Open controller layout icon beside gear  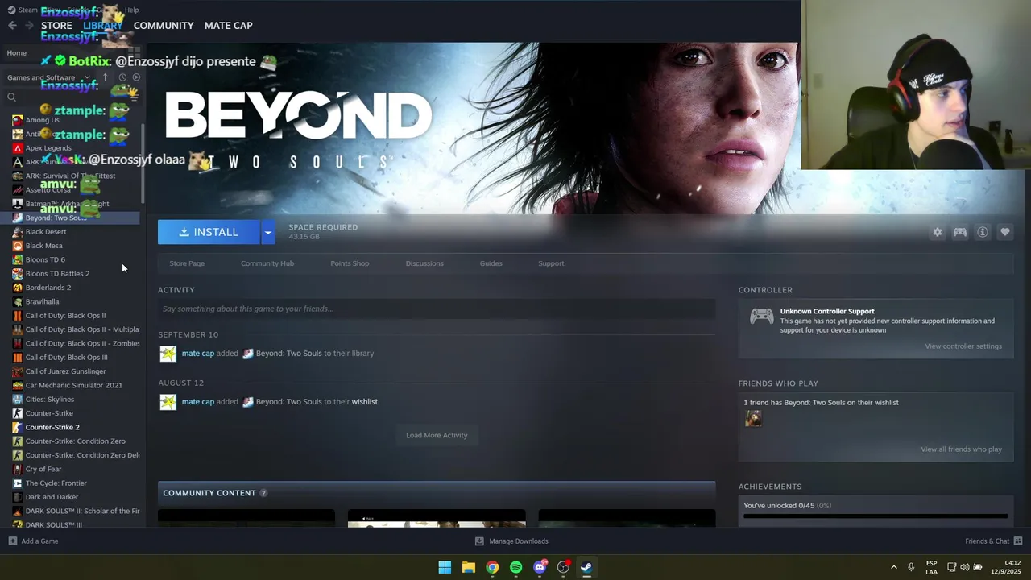pos(960,232)
